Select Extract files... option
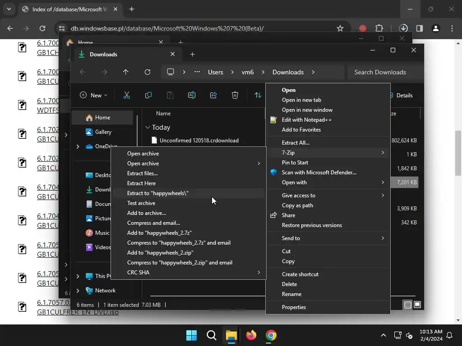The image size is (462, 346). click(188, 173)
